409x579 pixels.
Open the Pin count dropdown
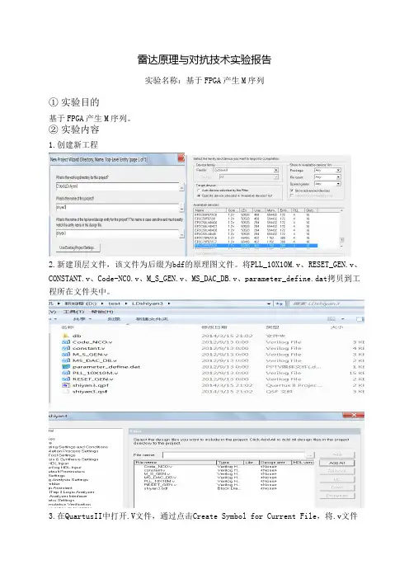338,177
